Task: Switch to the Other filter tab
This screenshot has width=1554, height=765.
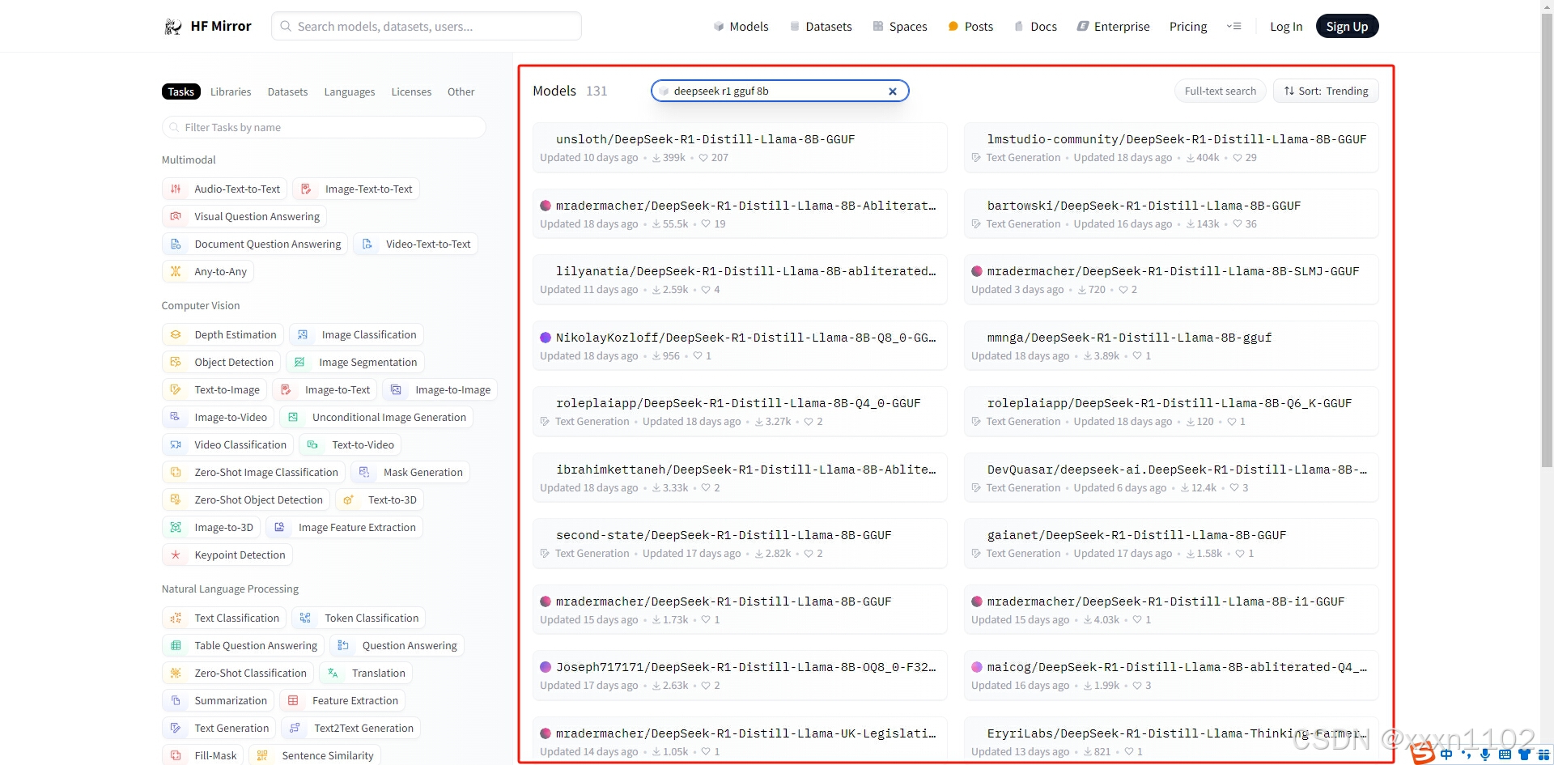Action: pyautogui.click(x=461, y=92)
